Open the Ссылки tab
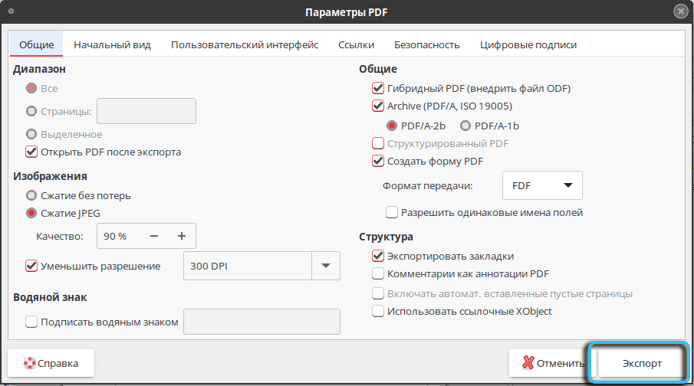This screenshot has width=694, height=386. pos(356,45)
